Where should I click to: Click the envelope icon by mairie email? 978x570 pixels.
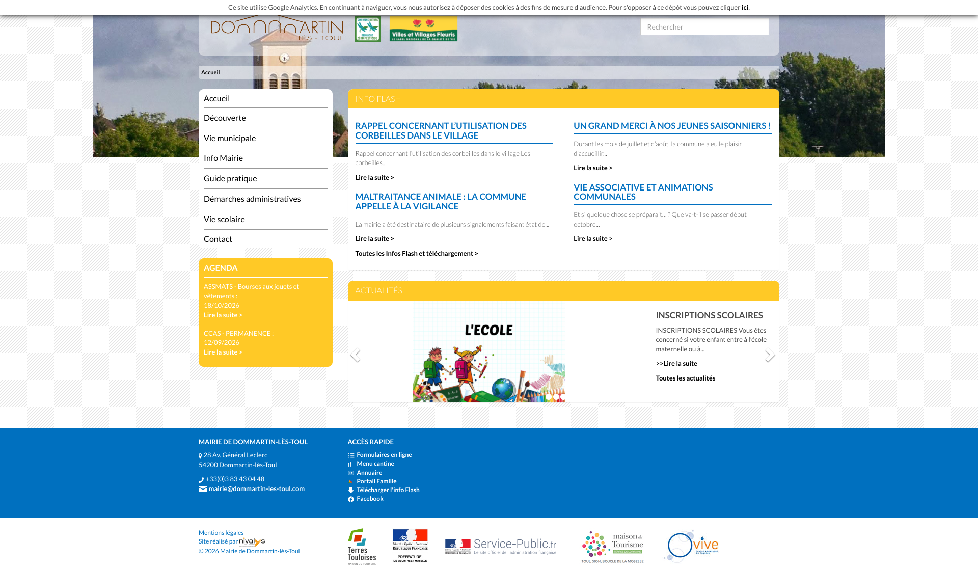pyautogui.click(x=203, y=489)
